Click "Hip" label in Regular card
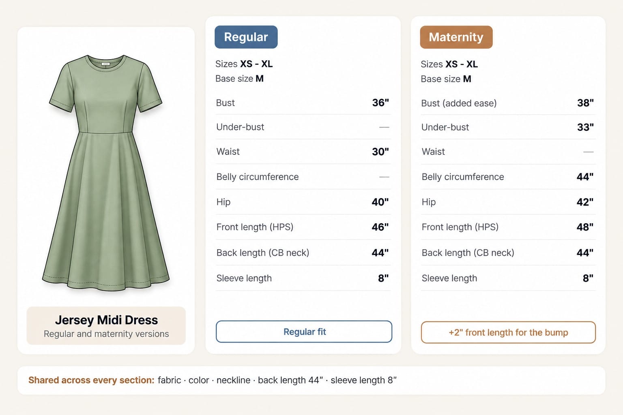The height and width of the screenshot is (415, 623). [223, 202]
